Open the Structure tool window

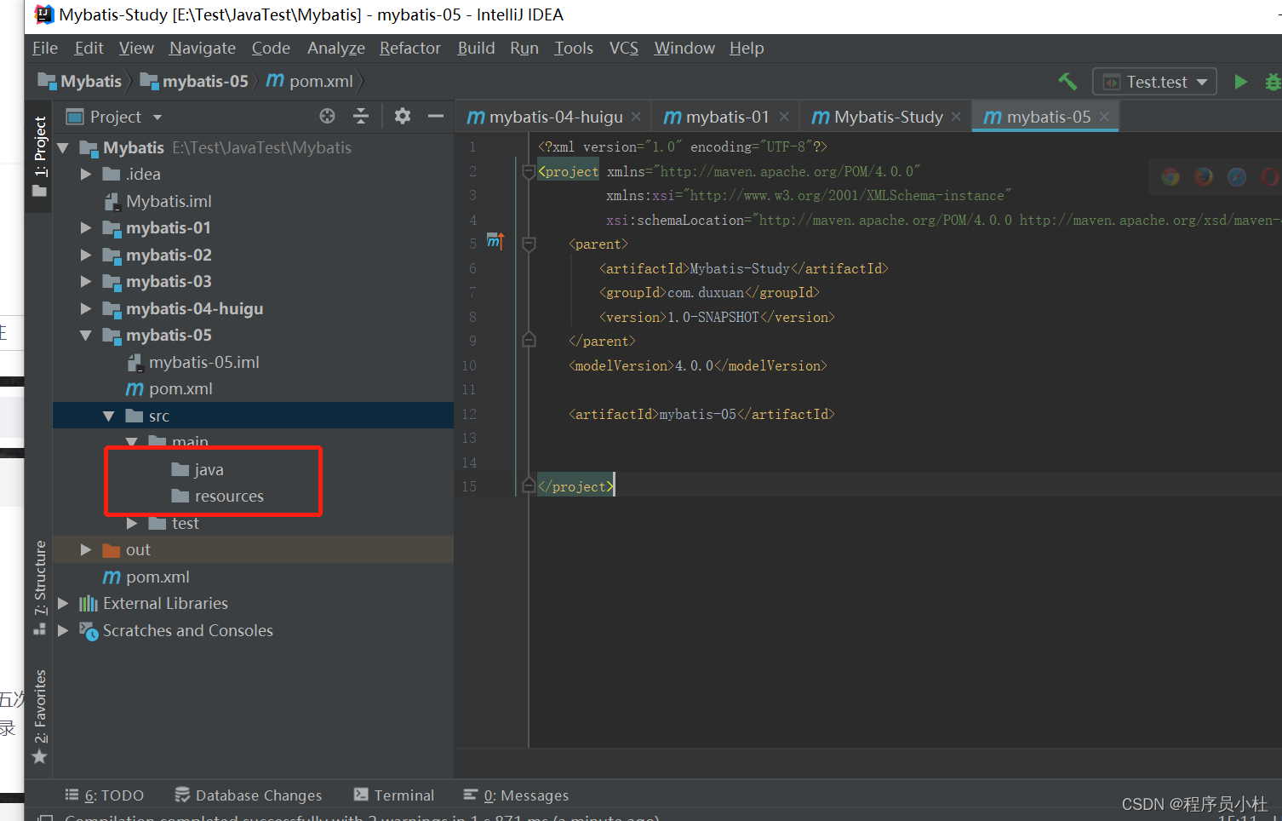coord(39,588)
